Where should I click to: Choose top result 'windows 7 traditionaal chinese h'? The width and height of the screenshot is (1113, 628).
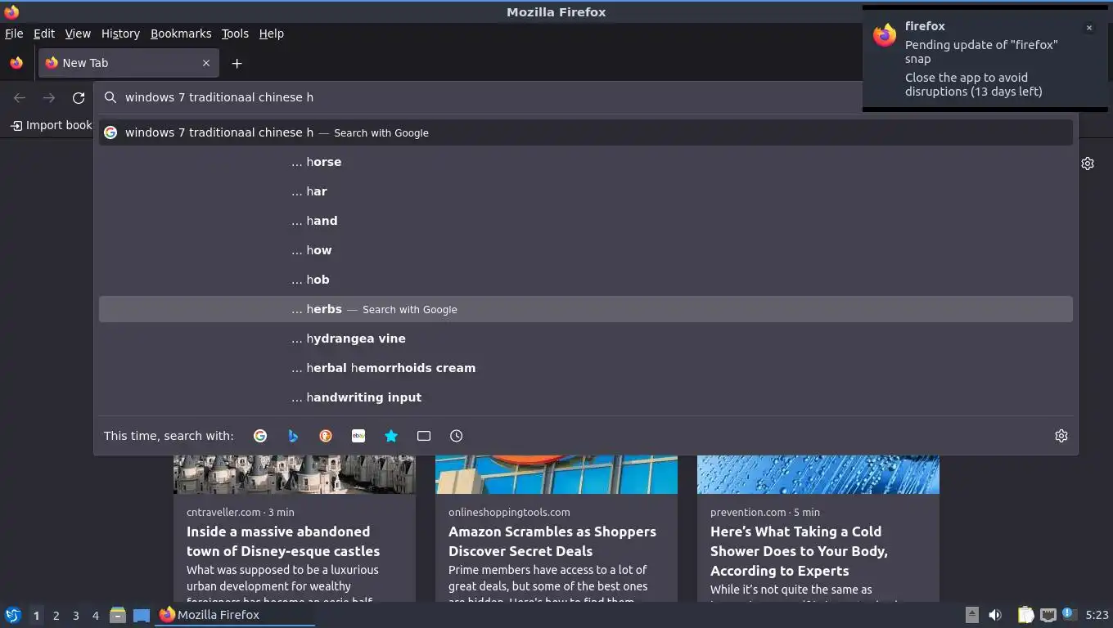click(x=586, y=132)
